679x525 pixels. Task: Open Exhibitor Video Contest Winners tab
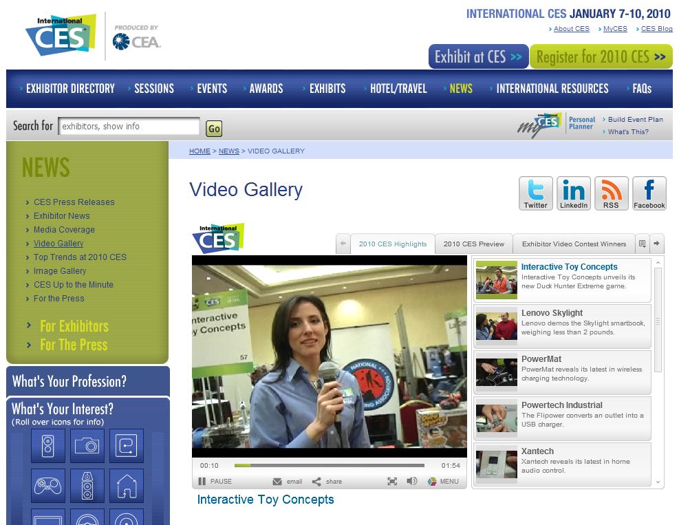[574, 244]
